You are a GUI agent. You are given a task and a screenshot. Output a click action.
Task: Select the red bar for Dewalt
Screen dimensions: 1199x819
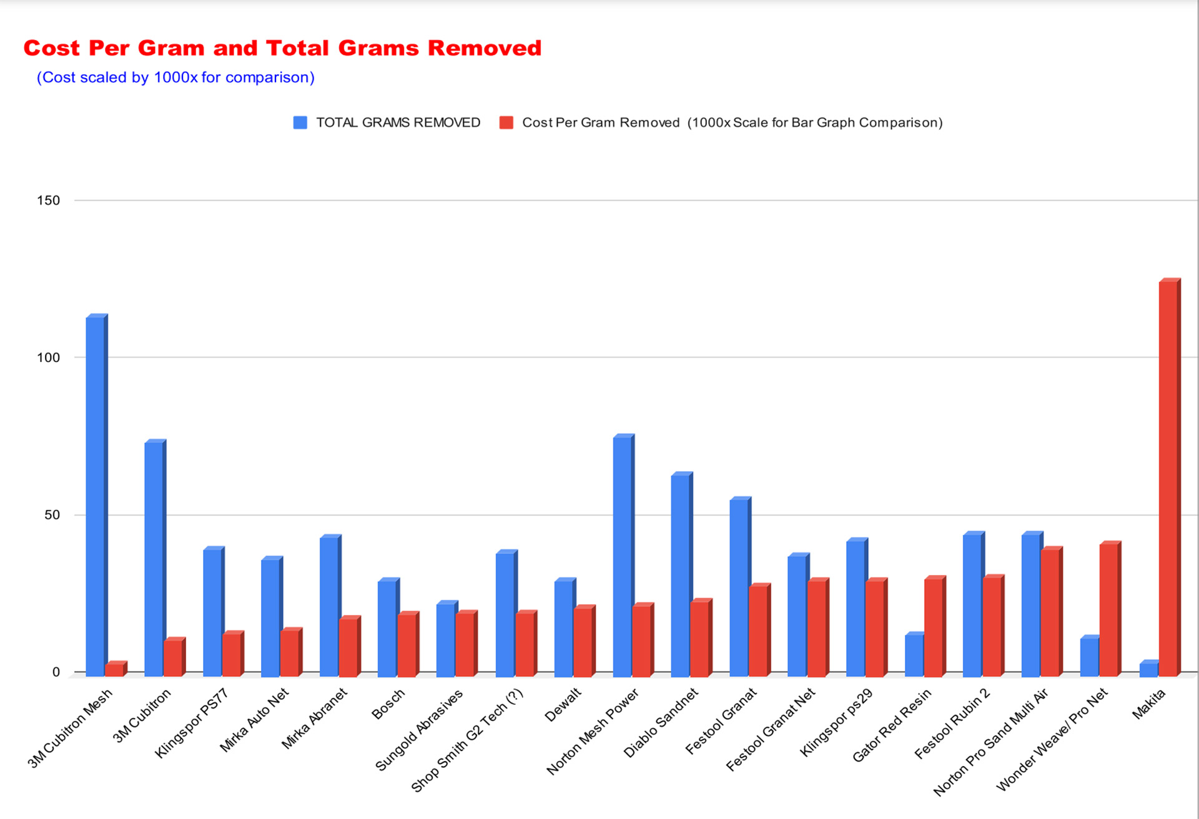(585, 641)
